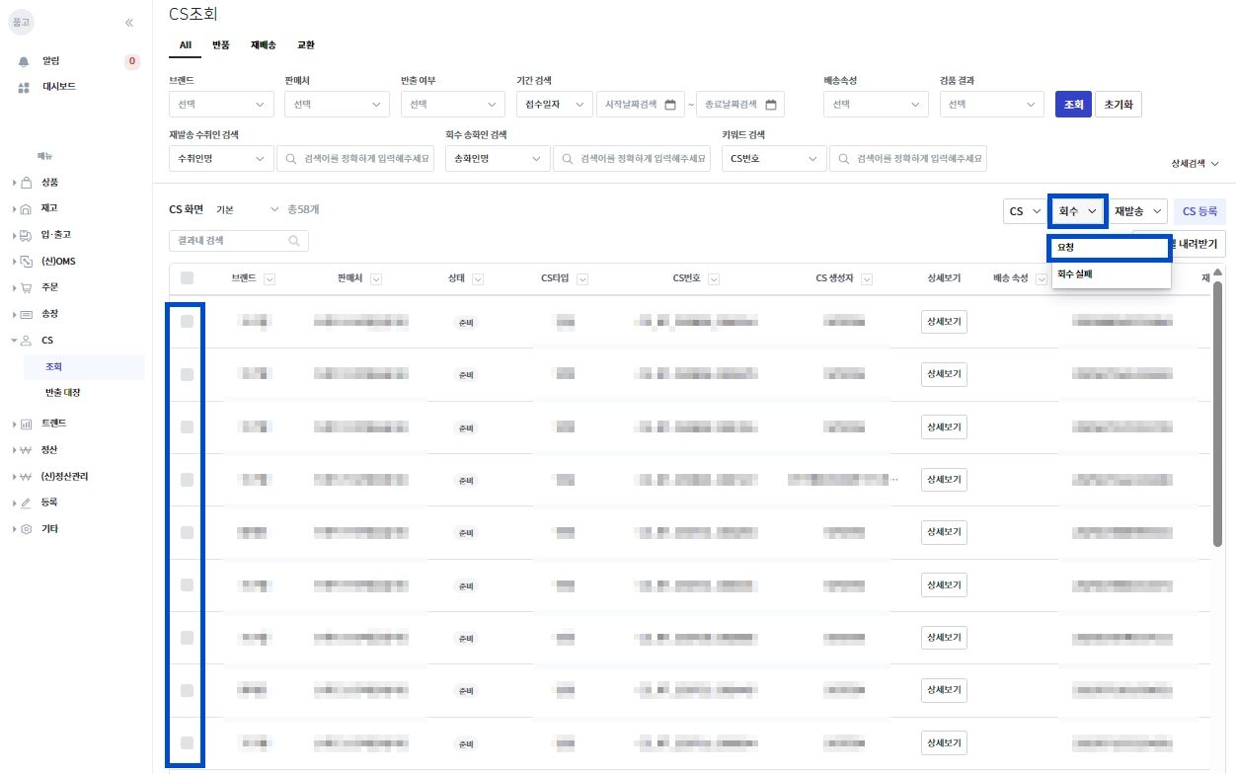This screenshot has height=774, width=1236.
Task: Switch to the 재배송 tab
Action: coord(264,45)
